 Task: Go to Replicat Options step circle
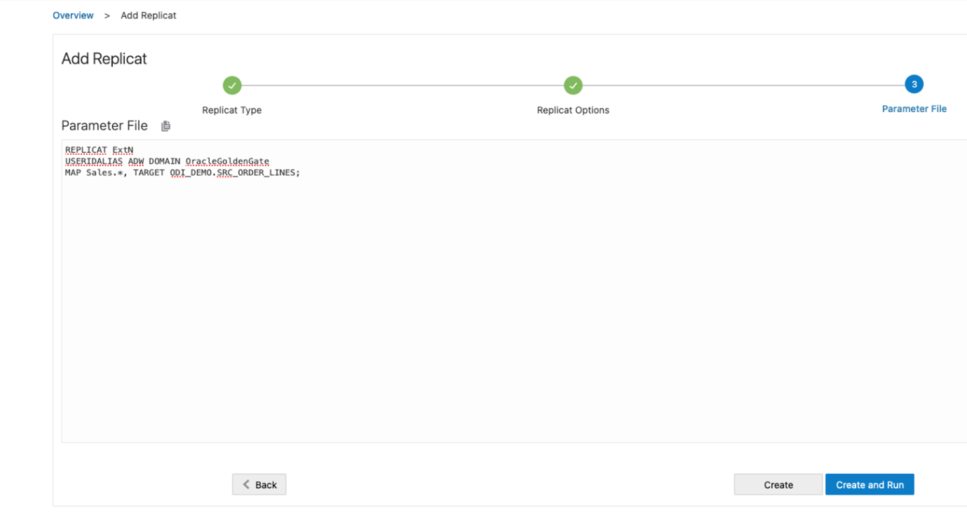click(574, 85)
